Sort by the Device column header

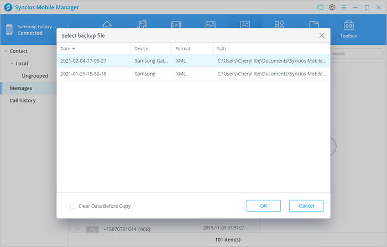point(151,49)
